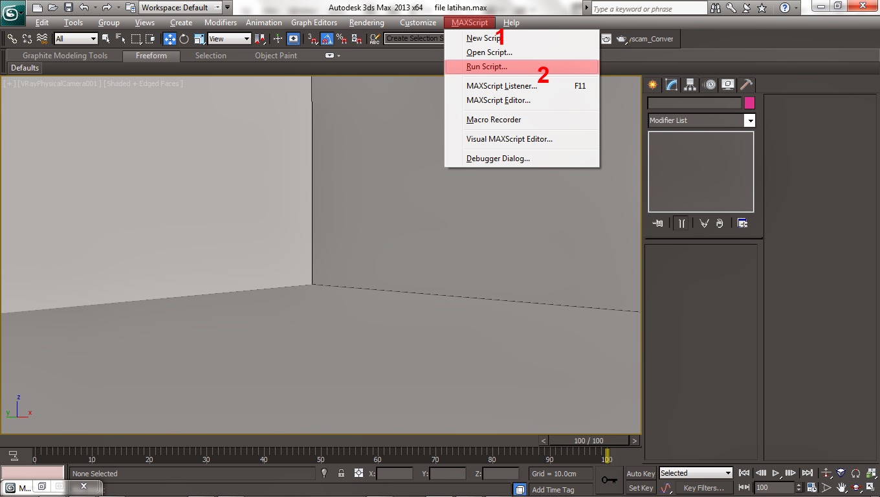
Task: Switch to the Freeform ribbon tab
Action: click(x=151, y=56)
